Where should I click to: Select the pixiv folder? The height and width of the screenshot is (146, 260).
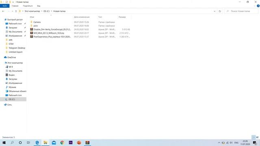36,26
